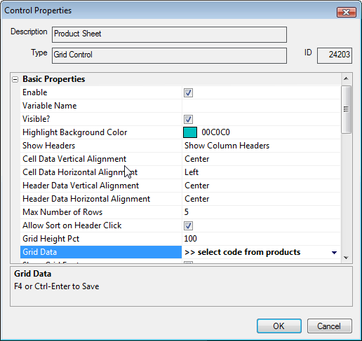Click the scrollbar up arrow
The height and width of the screenshot is (341, 362).
pyautogui.click(x=346, y=79)
